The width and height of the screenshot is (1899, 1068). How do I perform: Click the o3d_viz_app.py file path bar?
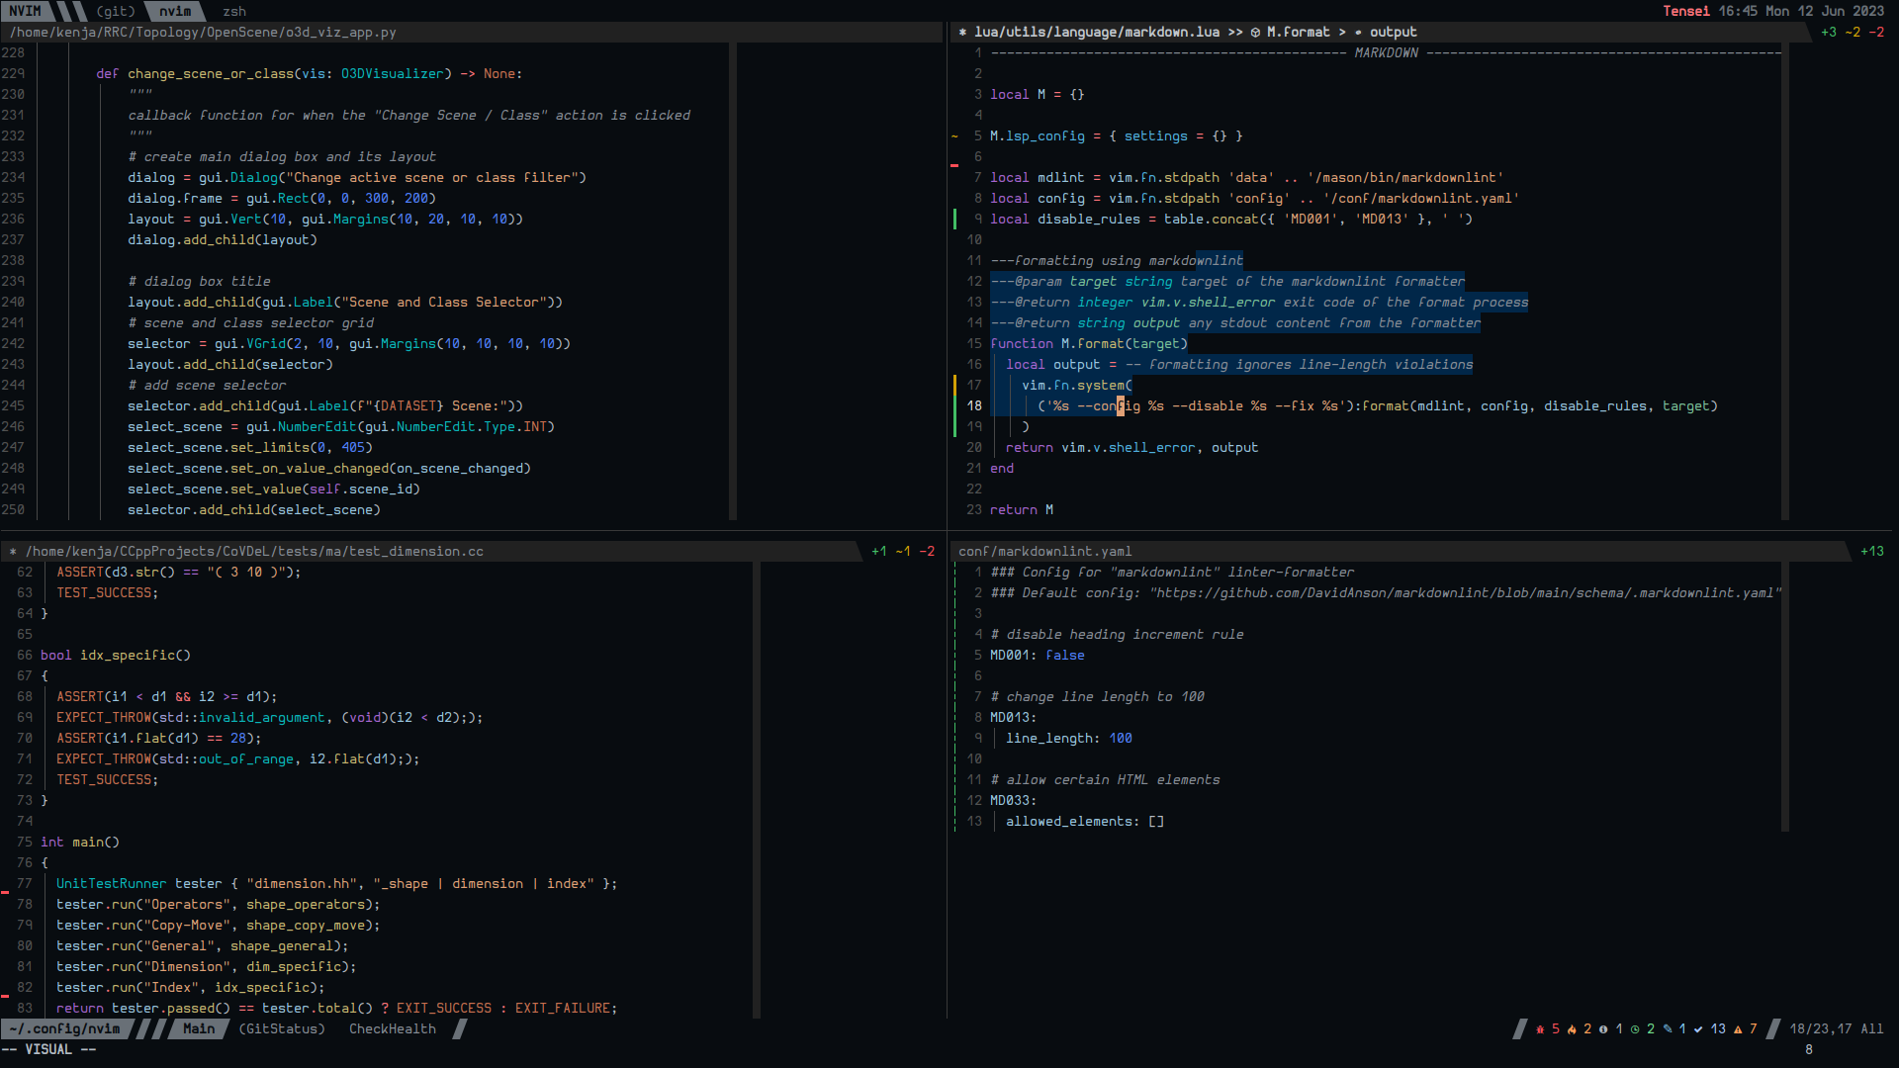pyautogui.click(x=203, y=33)
